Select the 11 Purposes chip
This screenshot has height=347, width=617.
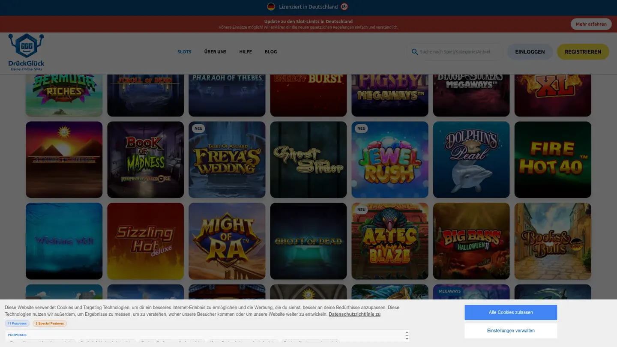point(17,323)
